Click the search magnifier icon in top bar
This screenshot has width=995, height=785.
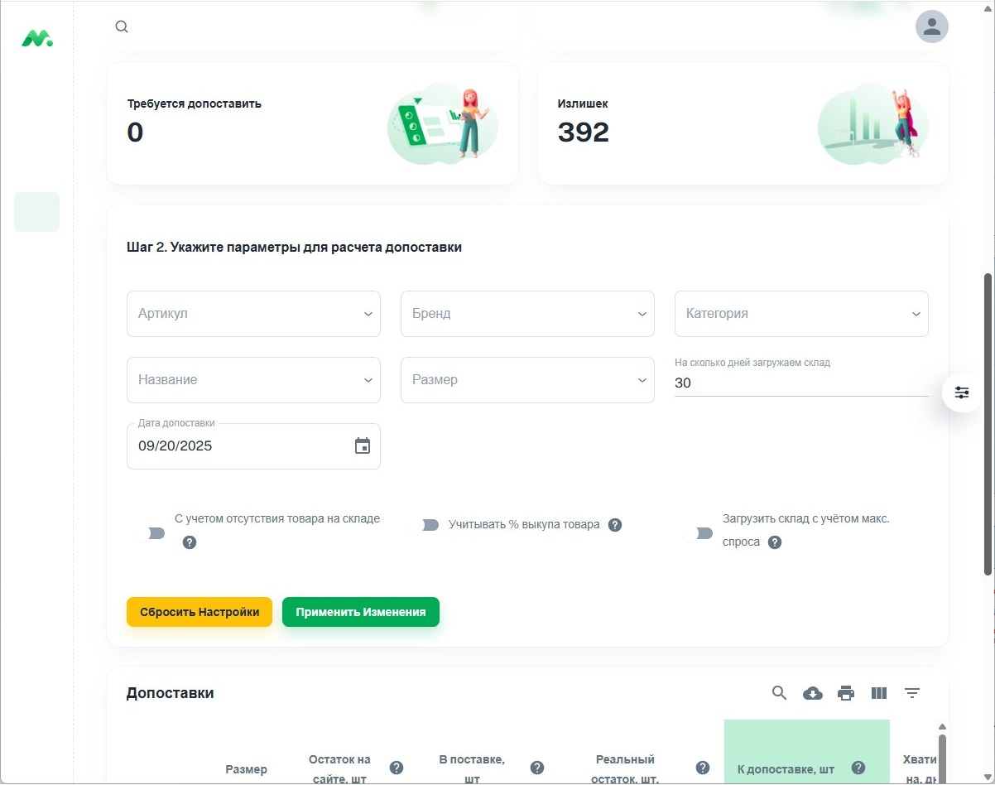[x=122, y=26]
